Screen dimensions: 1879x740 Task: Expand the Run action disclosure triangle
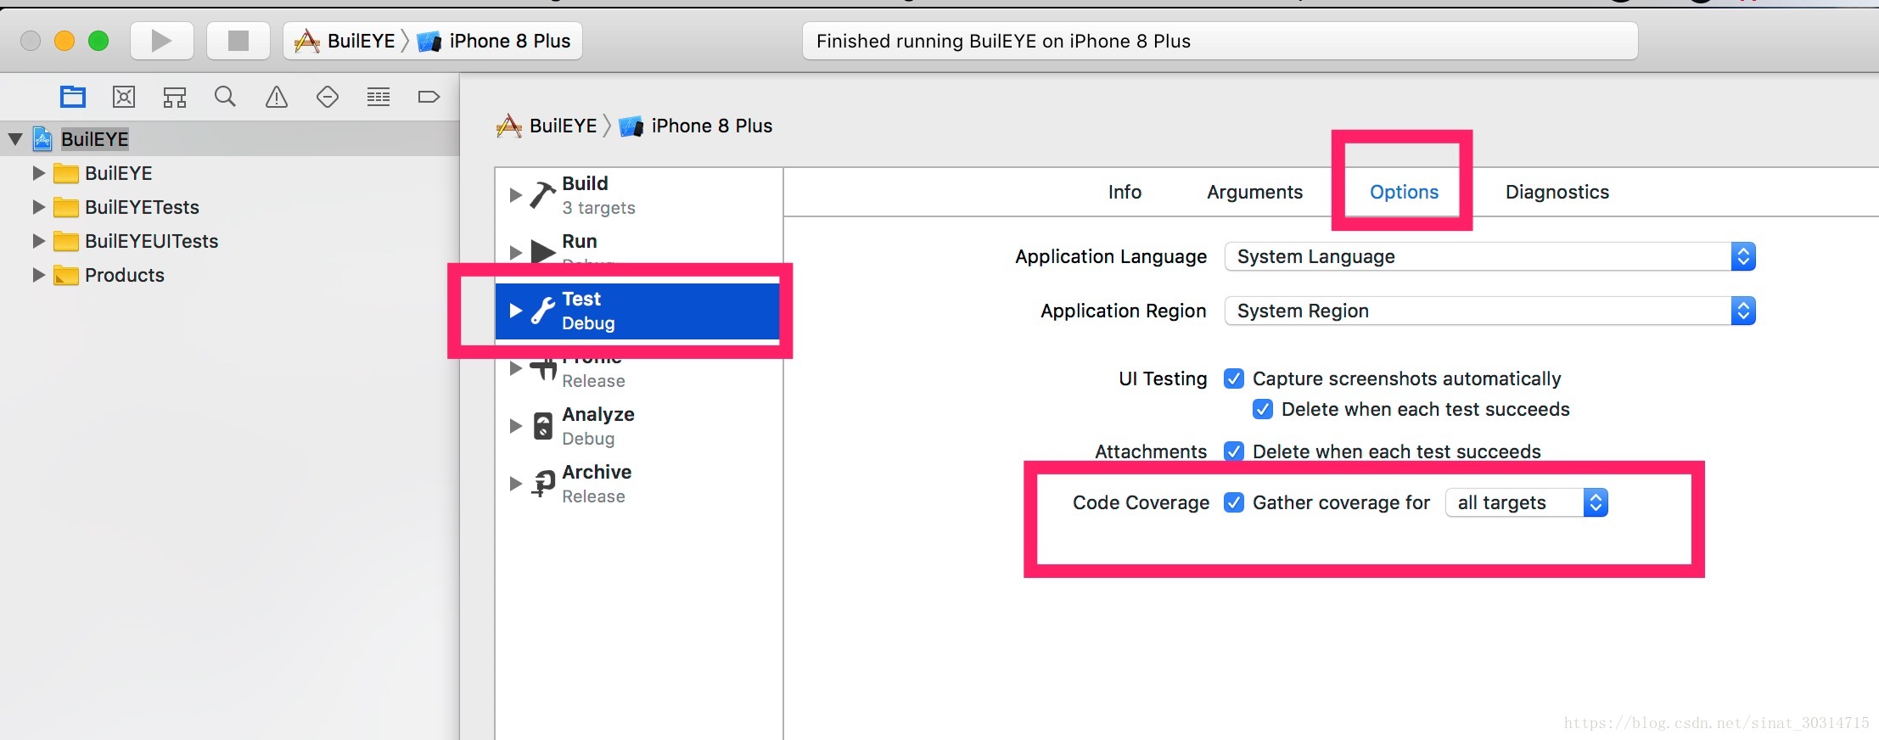515,252
